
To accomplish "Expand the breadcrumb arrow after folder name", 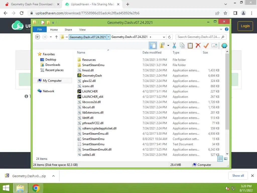I will pos(151,37).
